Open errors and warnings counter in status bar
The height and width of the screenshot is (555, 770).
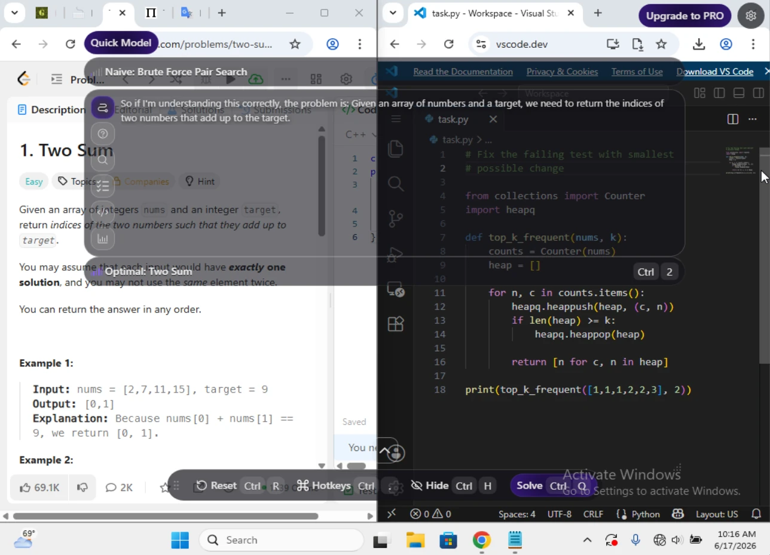(x=430, y=514)
